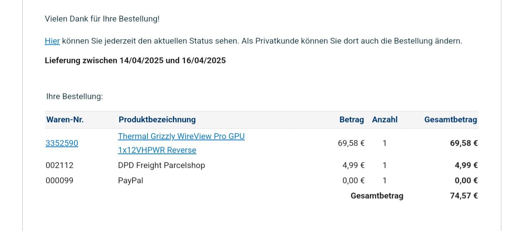Click the 'DPD Freight Parcelshop' row text
This screenshot has height=231, width=515.
point(161,165)
